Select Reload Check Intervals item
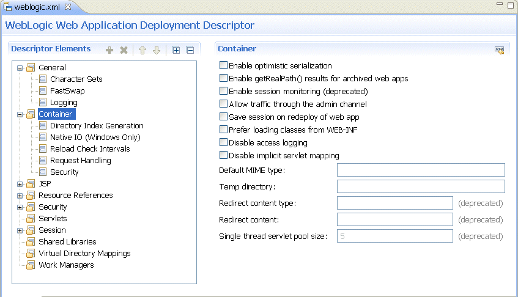 click(x=90, y=149)
